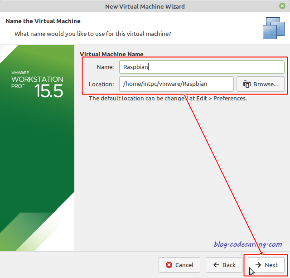Click the 'Name the Virtual Machine' title

(x=43, y=21)
